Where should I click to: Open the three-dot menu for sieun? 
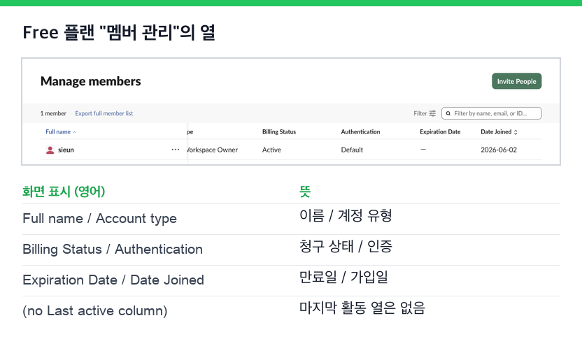tap(175, 150)
